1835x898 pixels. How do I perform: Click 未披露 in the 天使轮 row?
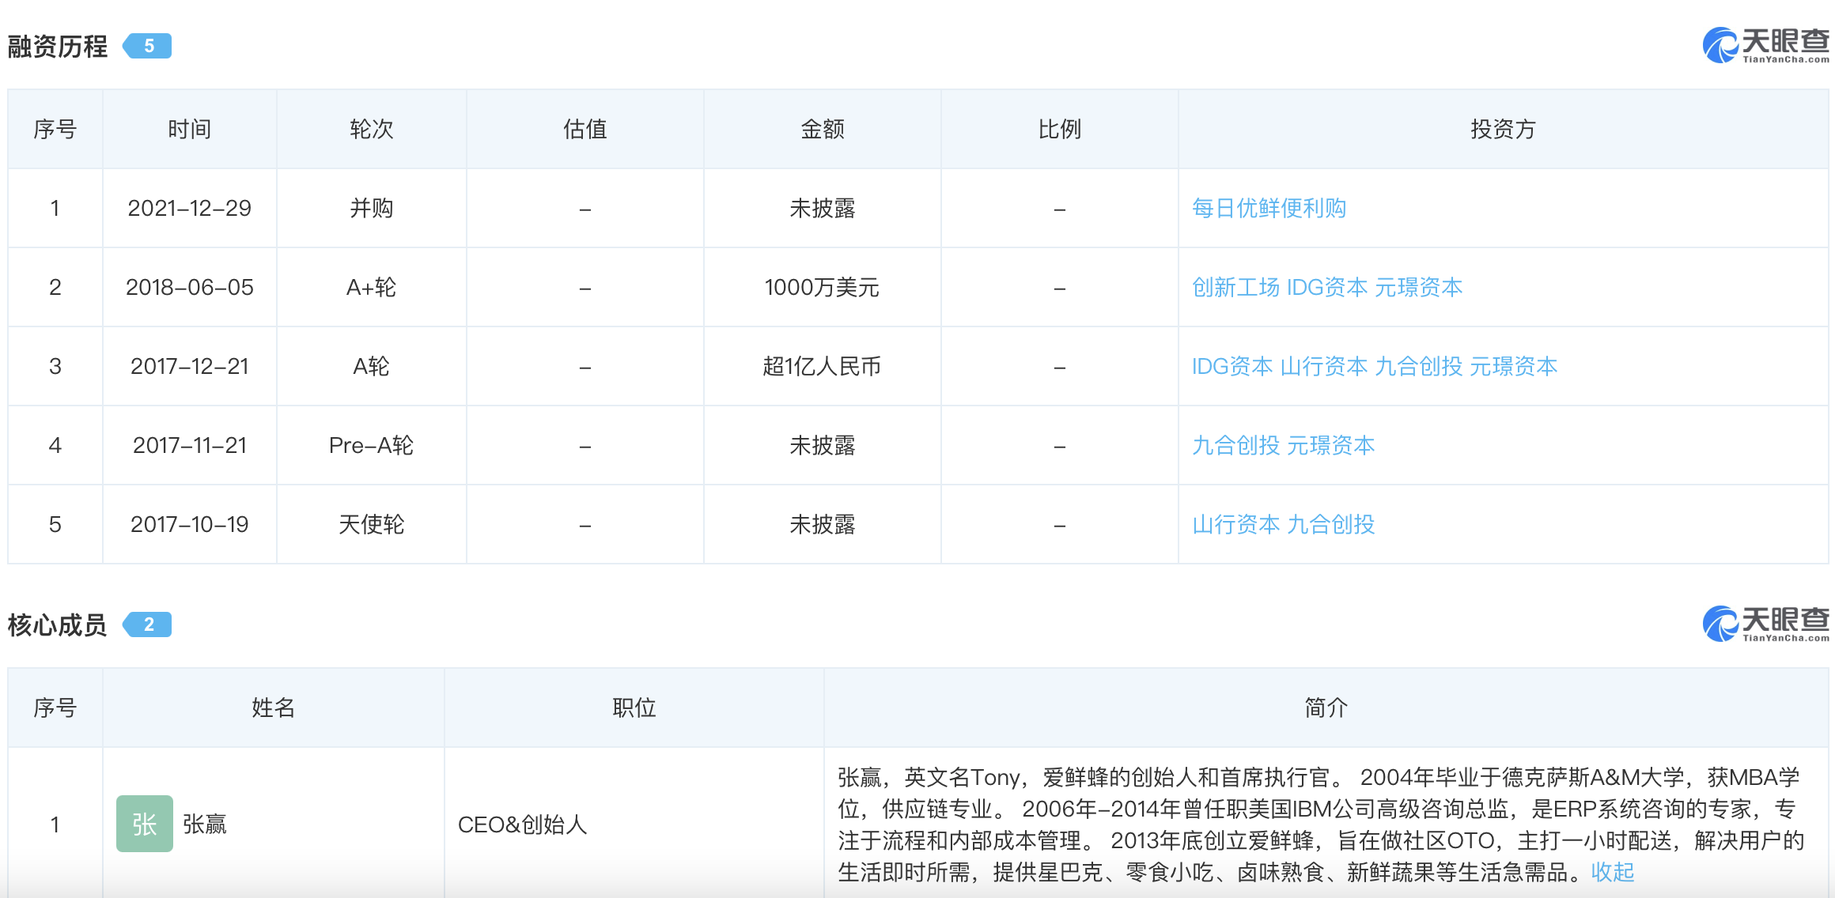click(x=823, y=524)
